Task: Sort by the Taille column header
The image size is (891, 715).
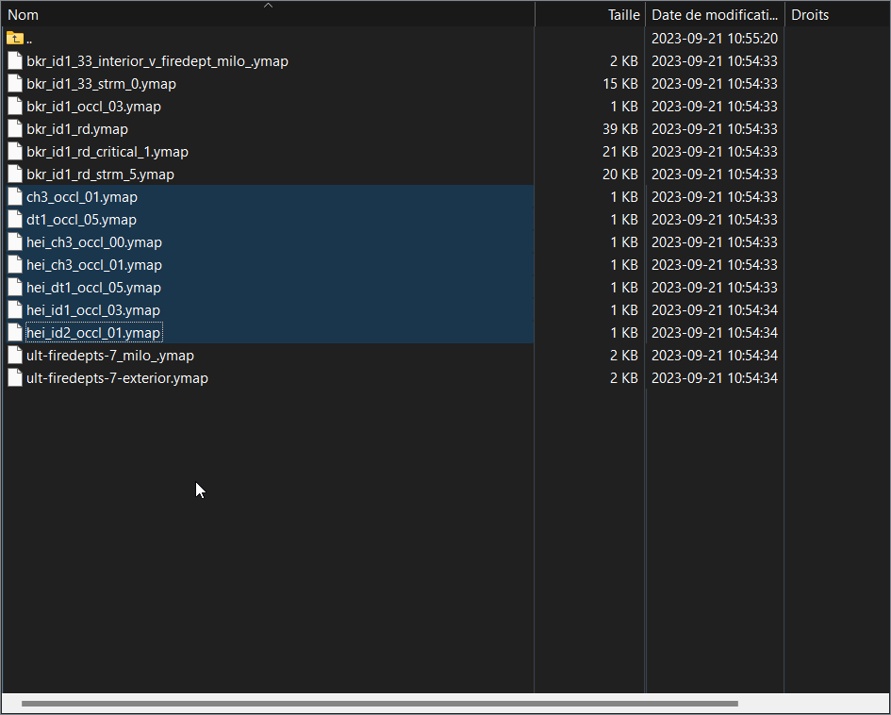Action: pos(623,15)
